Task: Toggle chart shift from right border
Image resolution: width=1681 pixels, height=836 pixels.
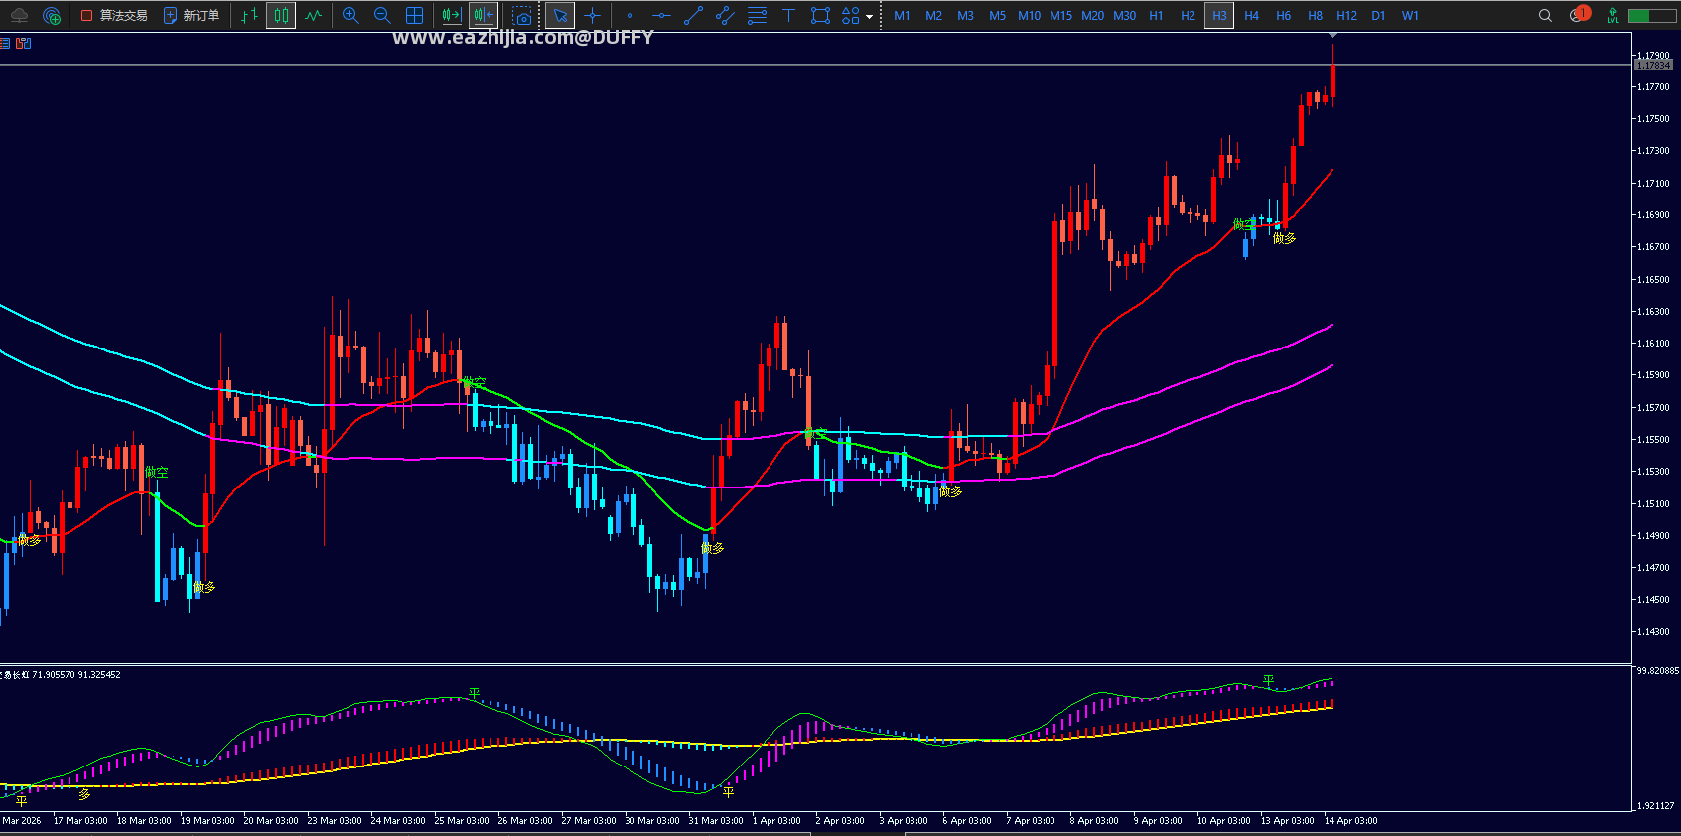Action: click(x=484, y=15)
